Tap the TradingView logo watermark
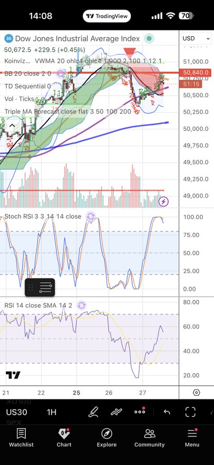 13,375
